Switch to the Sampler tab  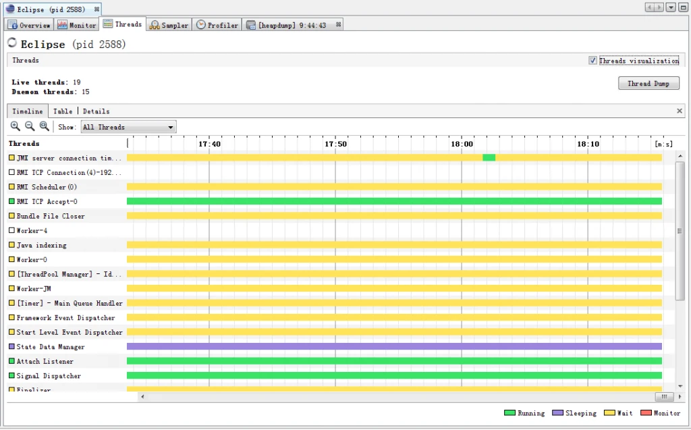point(169,25)
